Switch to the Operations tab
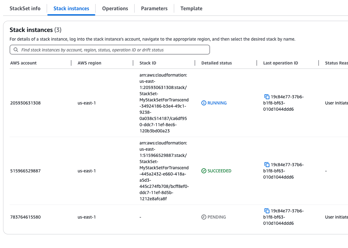The width and height of the screenshot is (348, 248). pyautogui.click(x=115, y=8)
